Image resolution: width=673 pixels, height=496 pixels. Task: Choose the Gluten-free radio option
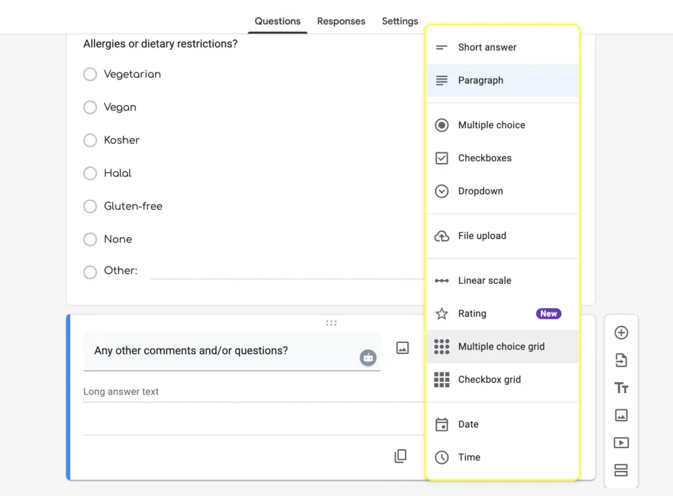click(90, 206)
